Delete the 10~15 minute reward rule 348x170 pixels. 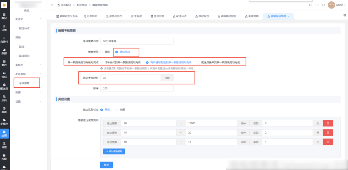(328, 142)
